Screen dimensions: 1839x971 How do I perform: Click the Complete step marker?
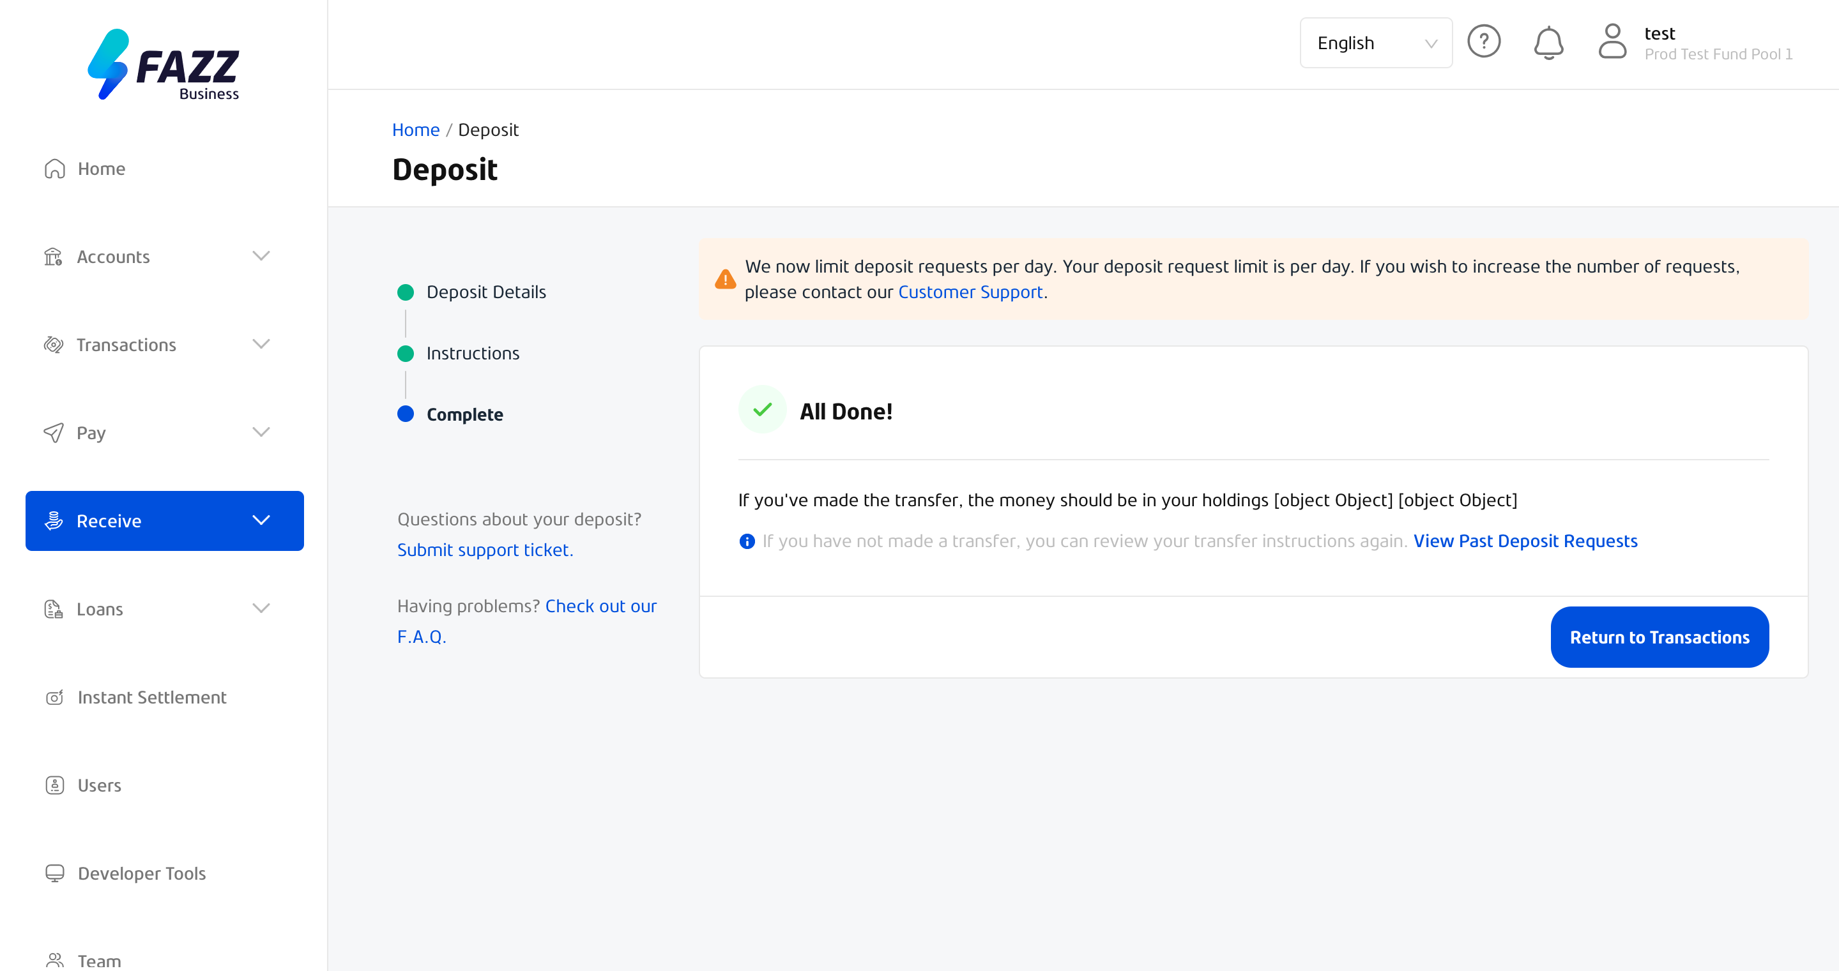coord(406,414)
